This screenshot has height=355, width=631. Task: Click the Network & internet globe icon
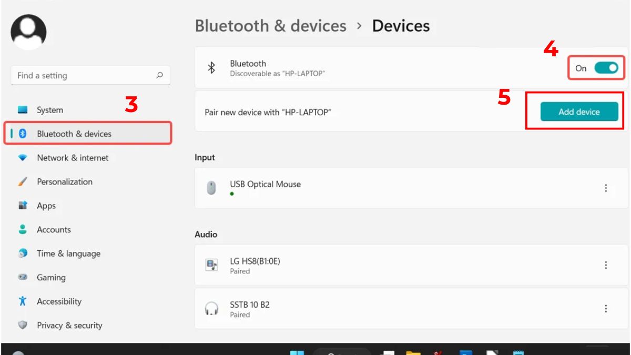23,158
